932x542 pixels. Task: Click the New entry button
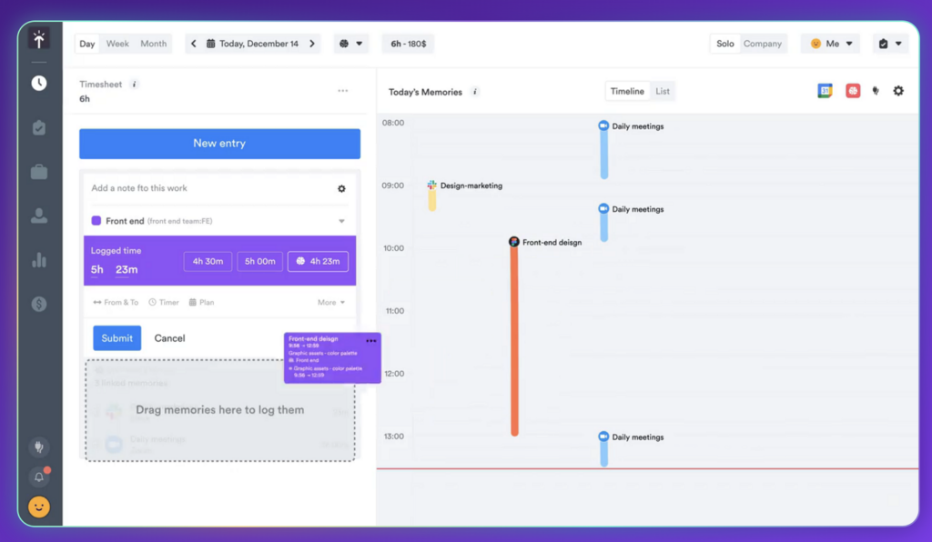pyautogui.click(x=219, y=144)
